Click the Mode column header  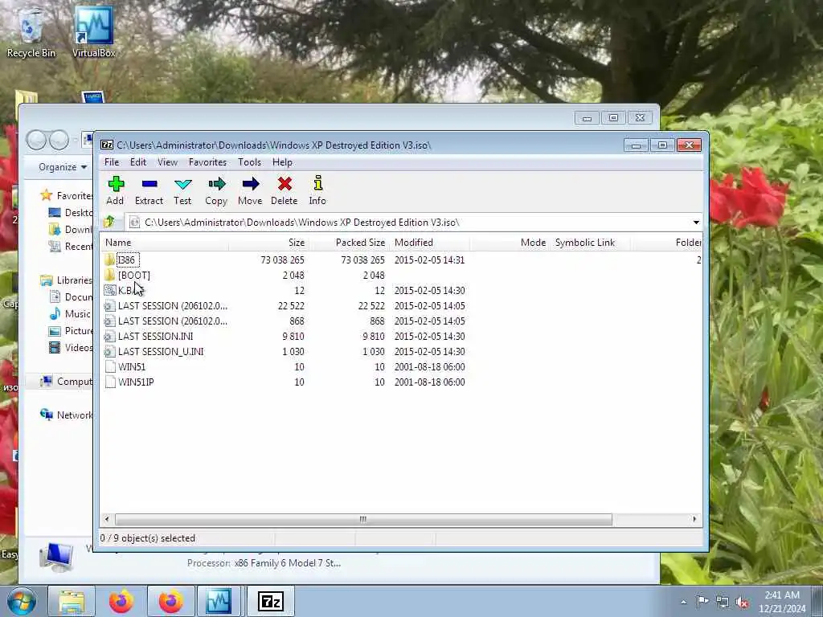510,243
